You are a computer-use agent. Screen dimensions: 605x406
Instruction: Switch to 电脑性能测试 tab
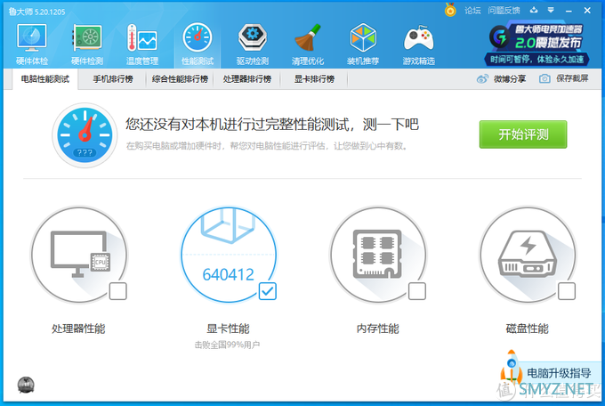point(45,79)
